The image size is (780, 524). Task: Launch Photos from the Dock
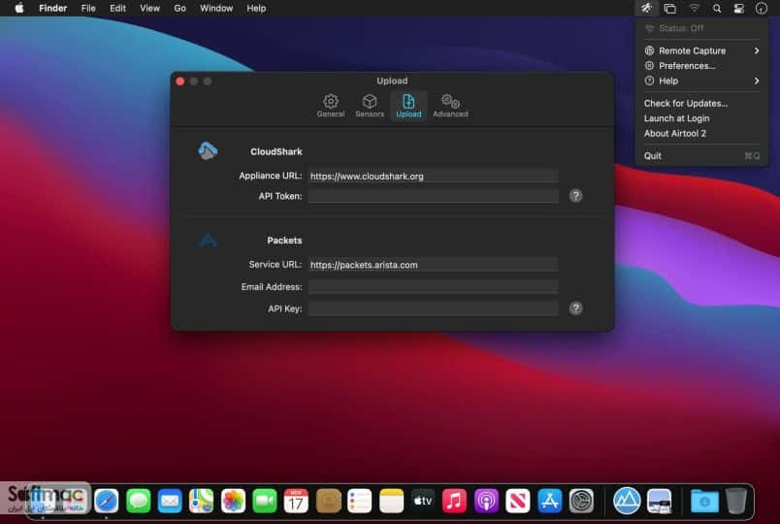pyautogui.click(x=233, y=501)
